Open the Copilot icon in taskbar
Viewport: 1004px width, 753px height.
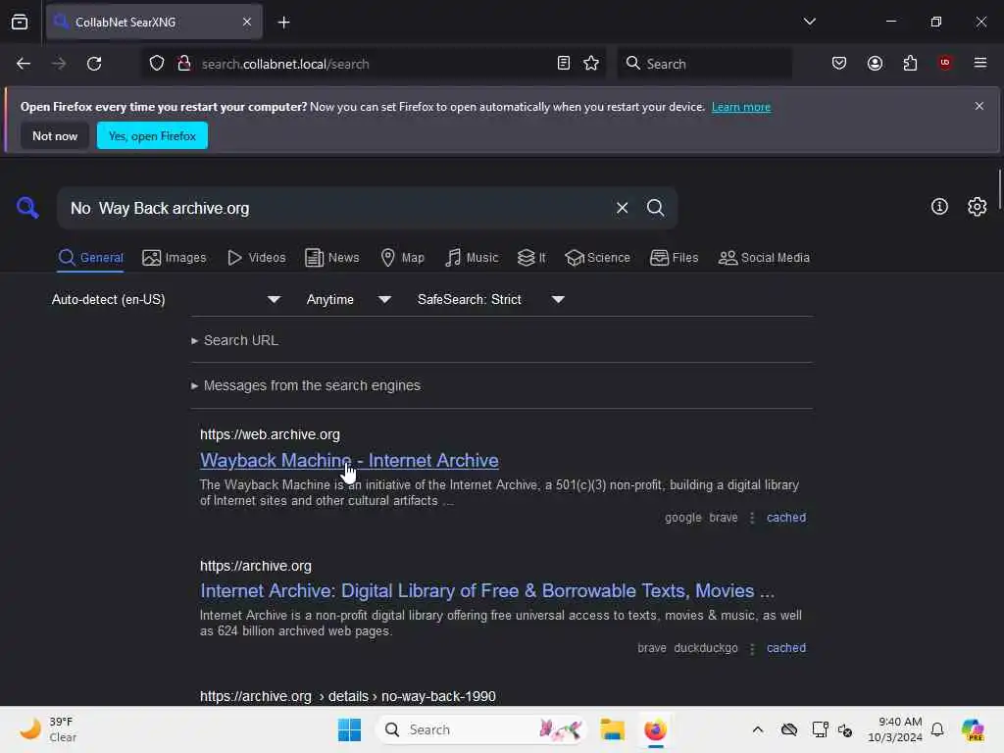[973, 729]
